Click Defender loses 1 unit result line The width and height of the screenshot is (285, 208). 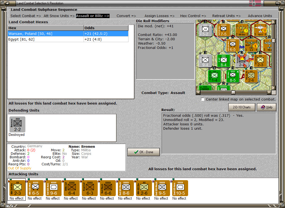183,129
